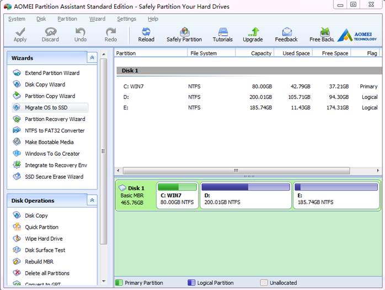Image resolution: width=385 pixels, height=290 pixels.
Task: Launch Migrate OS to SSD wizard
Action: (x=46, y=108)
